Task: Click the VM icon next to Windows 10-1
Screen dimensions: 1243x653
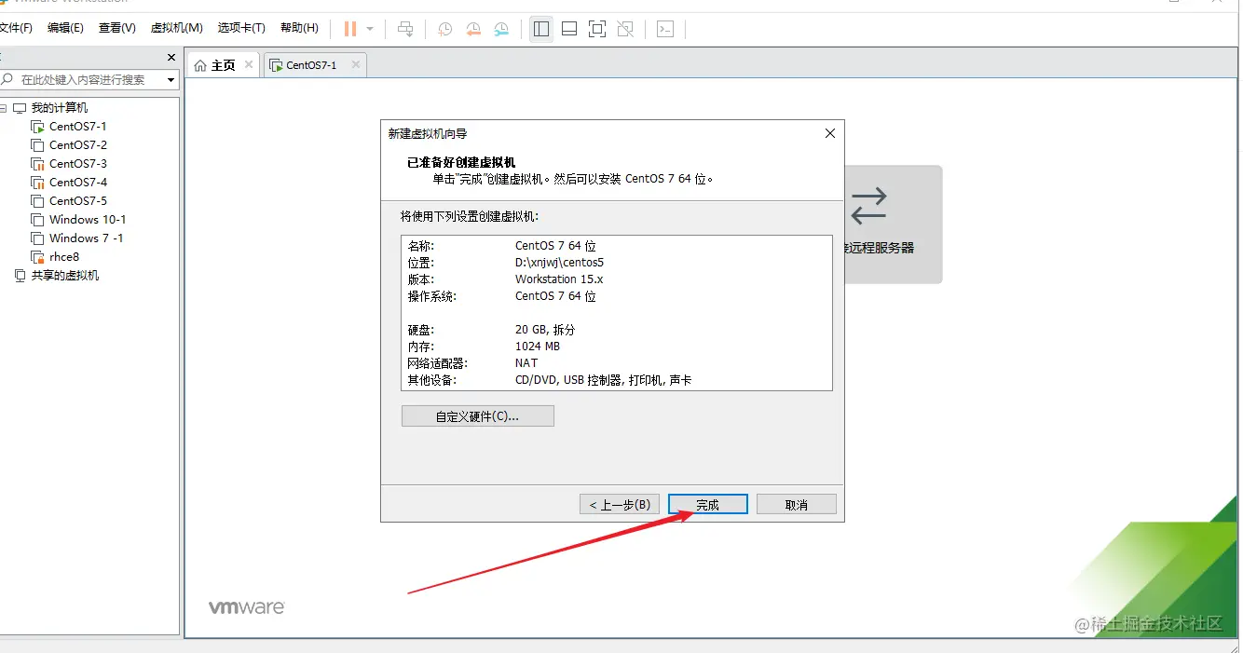Action: click(37, 220)
